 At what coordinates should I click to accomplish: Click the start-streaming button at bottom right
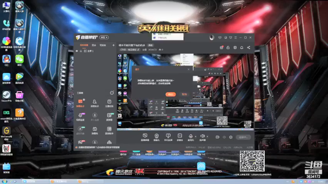coord(243,137)
